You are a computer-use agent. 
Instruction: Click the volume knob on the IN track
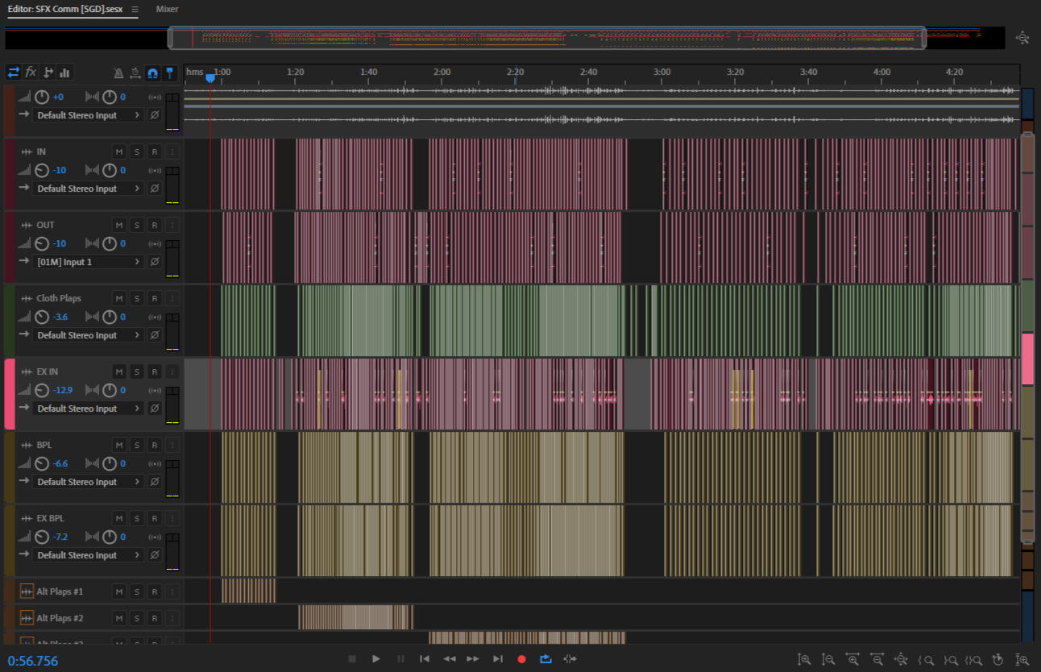[42, 170]
